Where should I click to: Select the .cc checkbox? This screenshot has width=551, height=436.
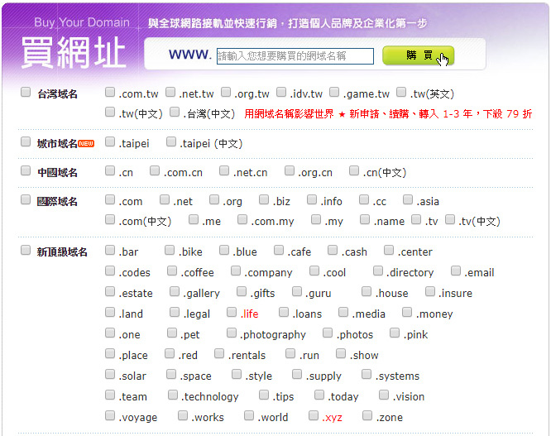pos(364,200)
